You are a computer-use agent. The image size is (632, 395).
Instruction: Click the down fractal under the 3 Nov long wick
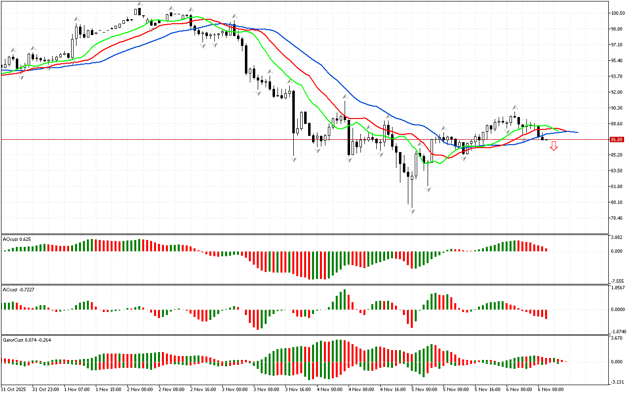click(293, 159)
